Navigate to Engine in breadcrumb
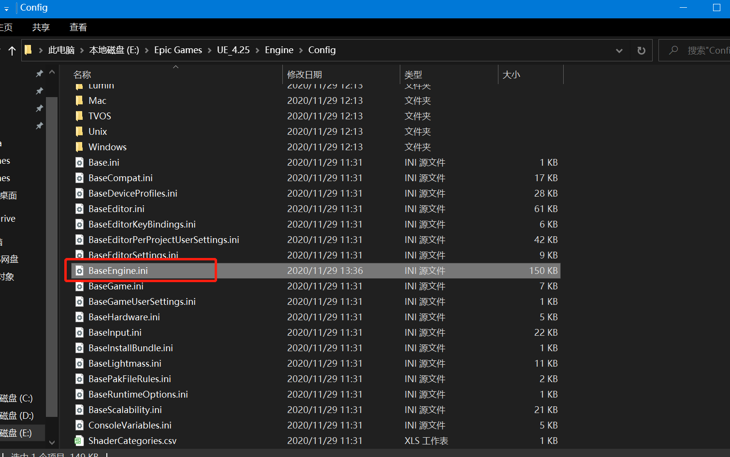The height and width of the screenshot is (457, 730). (x=279, y=50)
